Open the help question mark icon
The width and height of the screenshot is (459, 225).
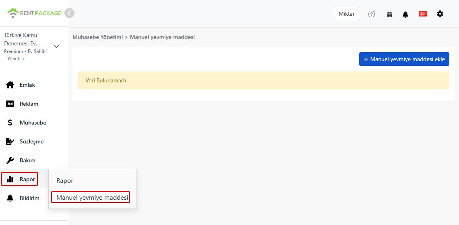point(372,14)
